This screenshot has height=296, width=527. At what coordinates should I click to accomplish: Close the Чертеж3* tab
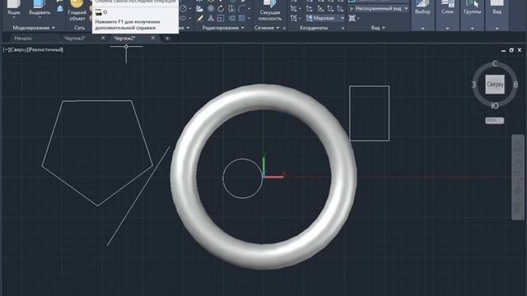103,39
